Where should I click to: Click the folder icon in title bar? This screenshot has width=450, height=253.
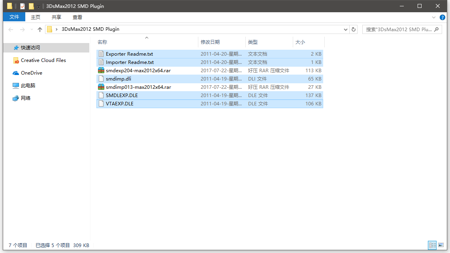9,6
